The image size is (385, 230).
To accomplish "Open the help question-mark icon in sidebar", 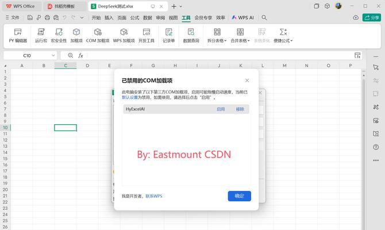I will tap(376, 147).
